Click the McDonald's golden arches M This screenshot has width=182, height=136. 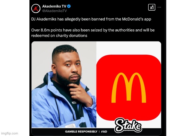(129, 88)
